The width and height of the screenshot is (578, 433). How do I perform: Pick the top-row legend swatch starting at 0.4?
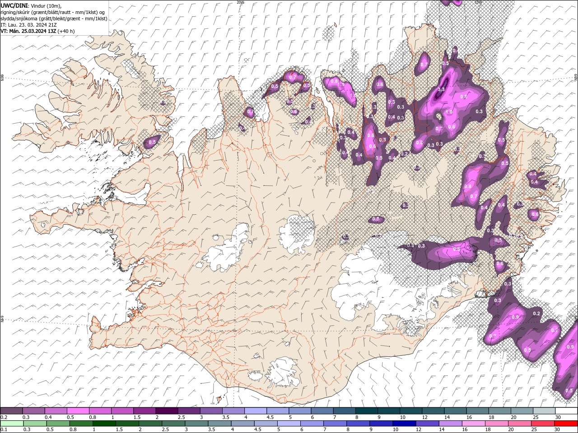tap(56, 411)
